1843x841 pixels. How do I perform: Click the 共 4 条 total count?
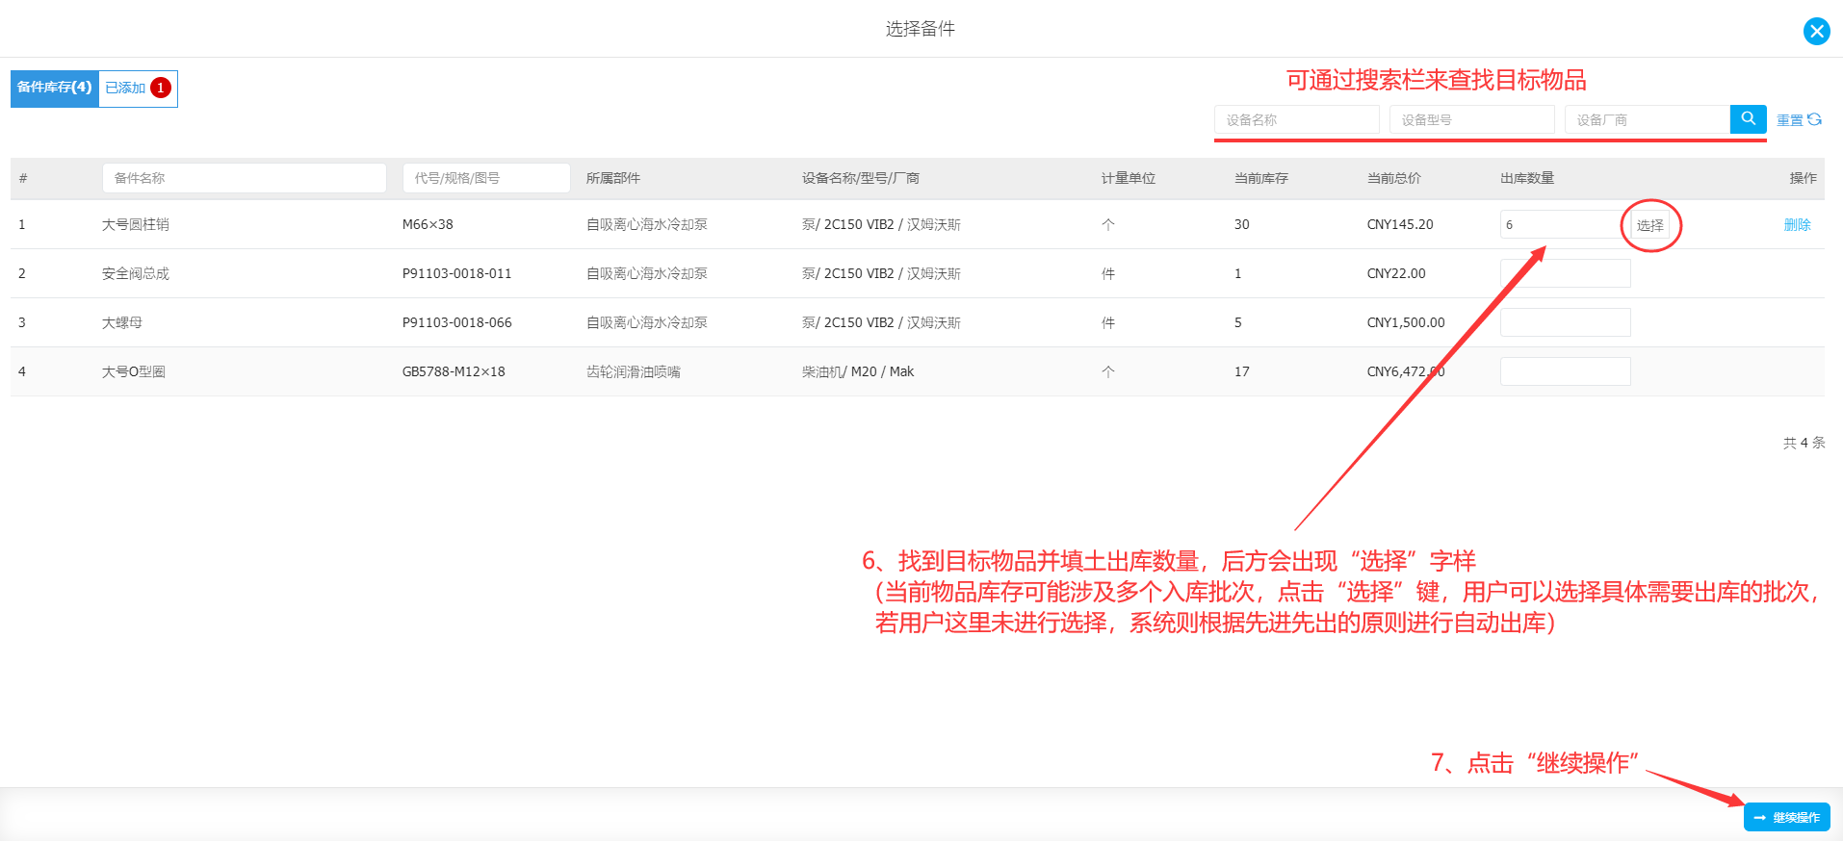coord(1804,443)
